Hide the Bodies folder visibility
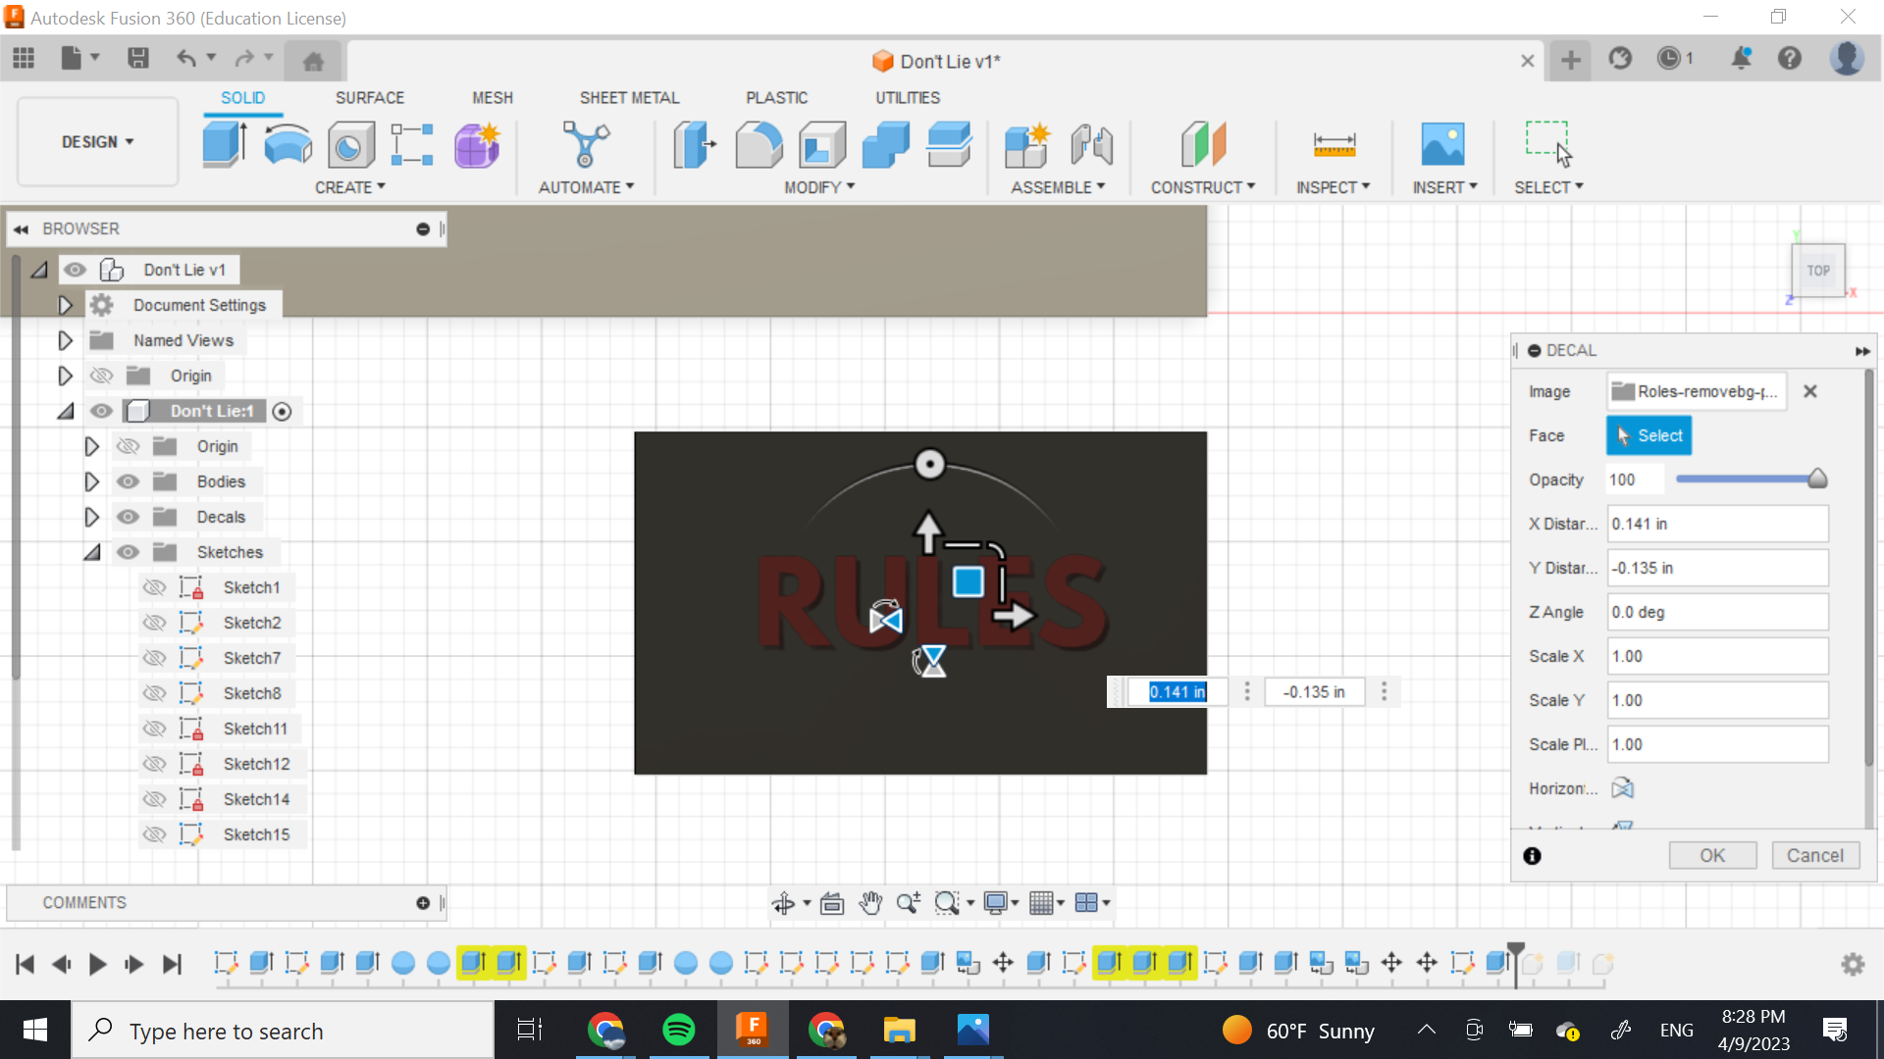This screenshot has width=1884, height=1059. pos(128,481)
